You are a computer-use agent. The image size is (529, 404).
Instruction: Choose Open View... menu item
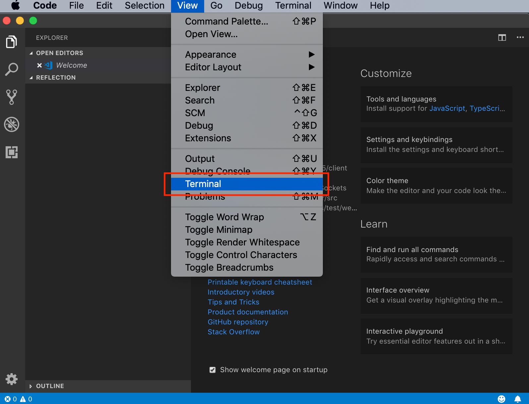247,34
